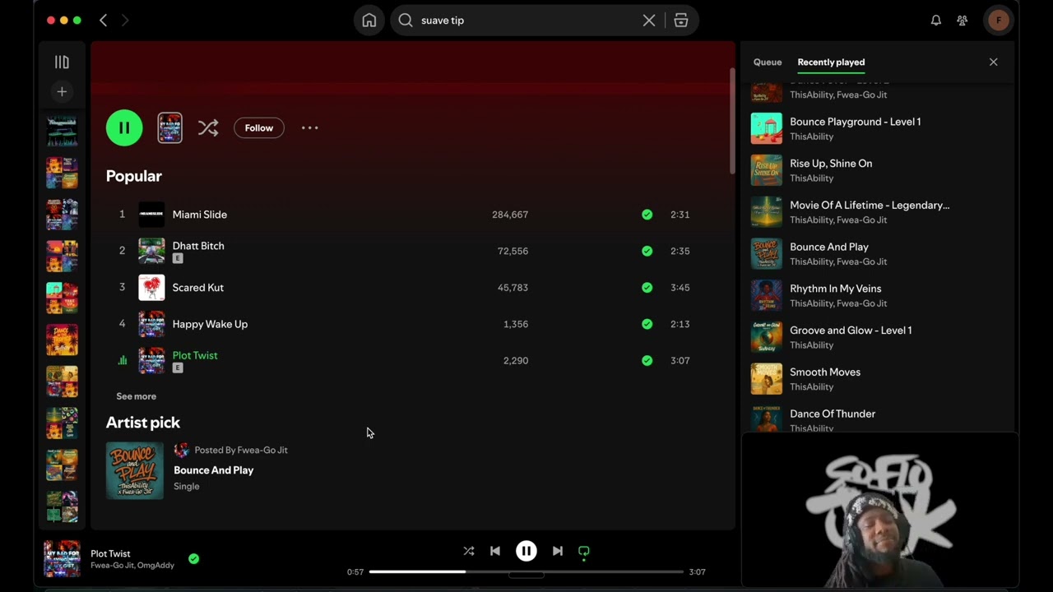Create a new playlist with plus icon
This screenshot has width=1053, height=592.
[x=62, y=92]
